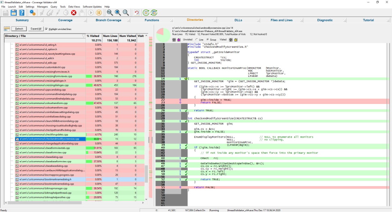This screenshot has height=212, width=392.
Task: Click code line 22 'gim->inside = TRUE'
Action: point(216,100)
